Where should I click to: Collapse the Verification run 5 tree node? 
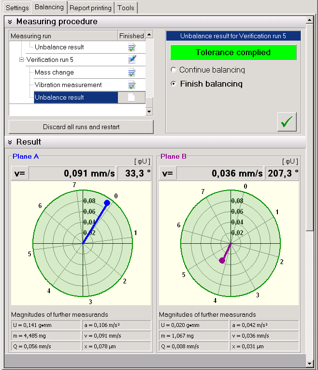point(21,60)
